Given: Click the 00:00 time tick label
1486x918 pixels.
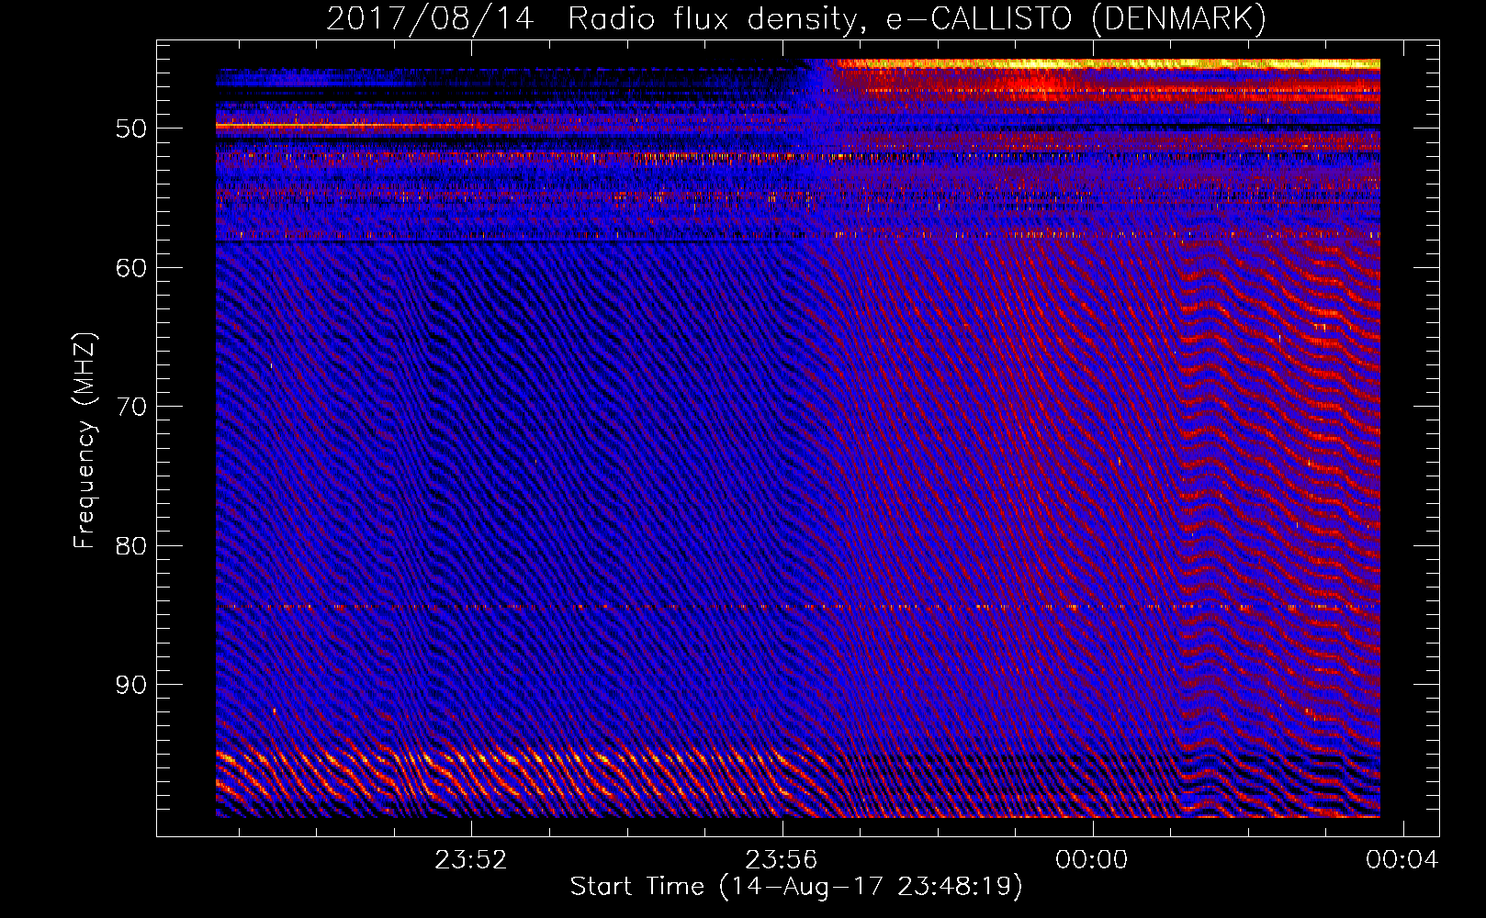Looking at the screenshot, I should coord(1092,859).
